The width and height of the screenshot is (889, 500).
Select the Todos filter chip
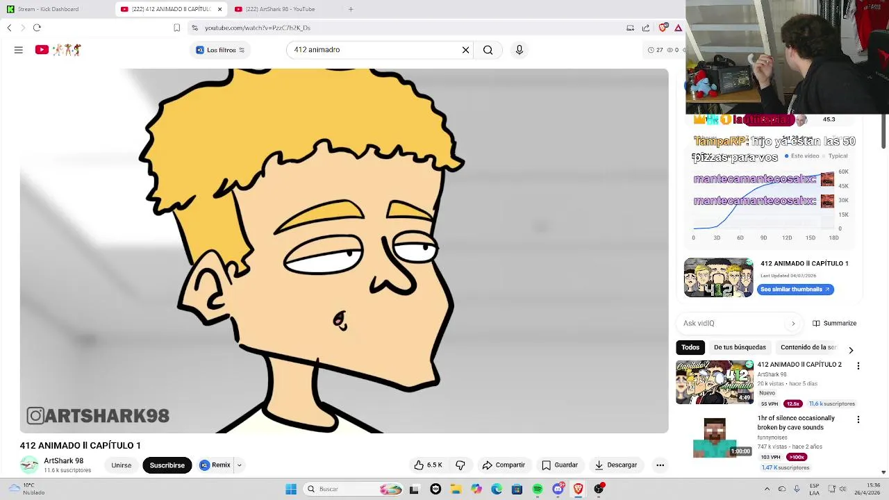point(690,347)
